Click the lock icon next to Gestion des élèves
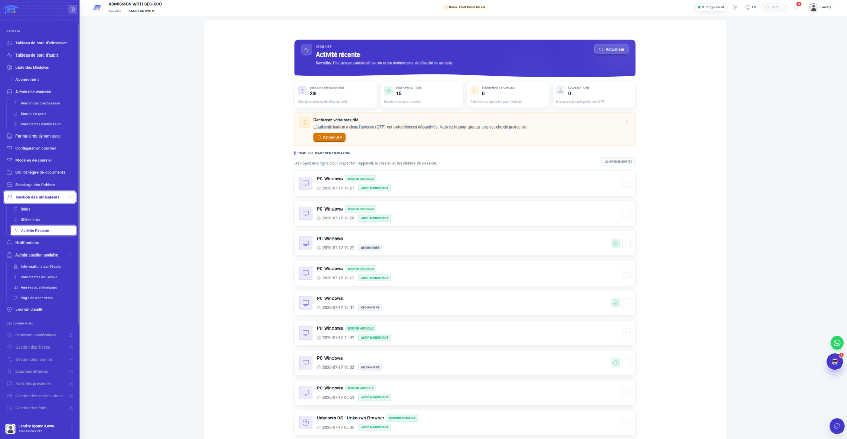The height and width of the screenshot is (439, 847). (71, 347)
